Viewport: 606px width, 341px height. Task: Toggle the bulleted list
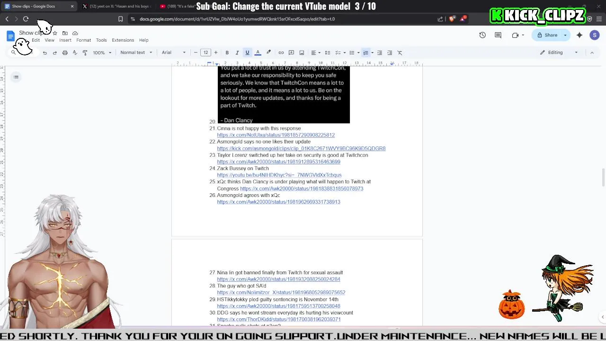click(x=352, y=53)
